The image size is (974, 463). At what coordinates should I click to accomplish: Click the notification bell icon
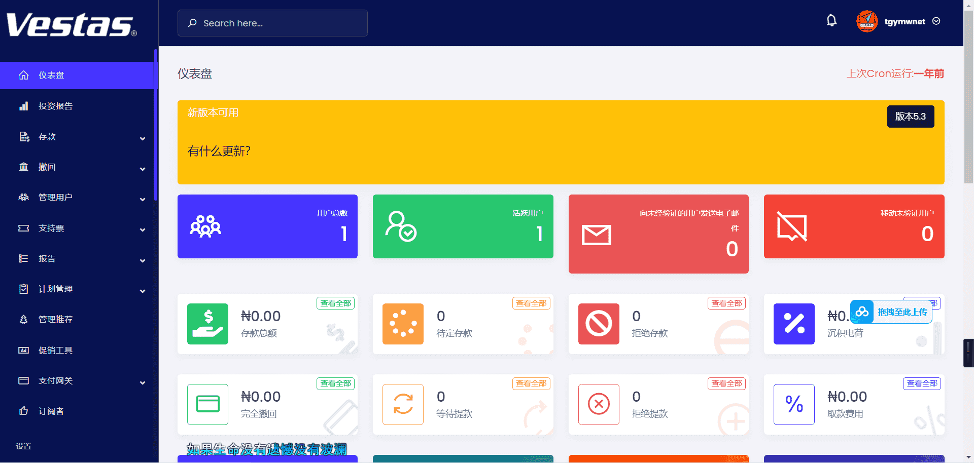pos(831,21)
